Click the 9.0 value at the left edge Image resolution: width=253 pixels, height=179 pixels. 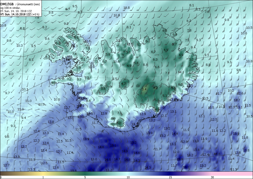tap(11, 74)
